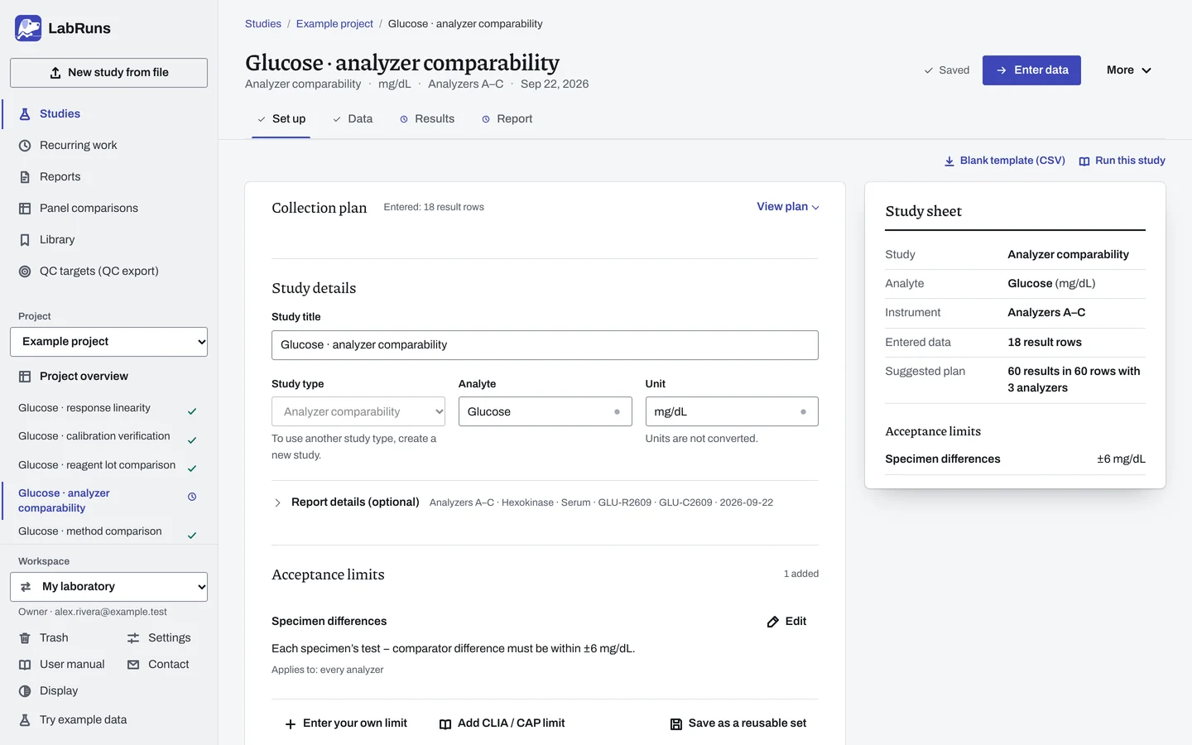Click the Unit mg/dL field
The image size is (1192, 745).
click(x=732, y=411)
